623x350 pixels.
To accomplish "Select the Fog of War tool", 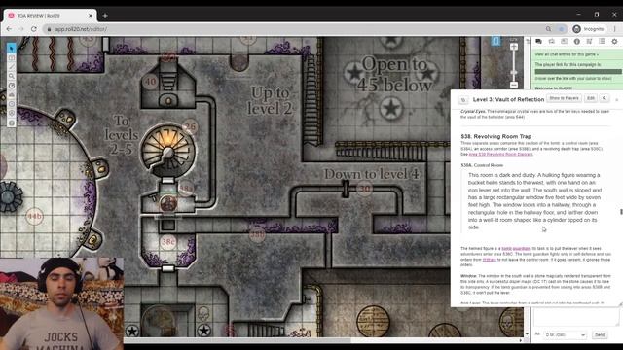I will 11,95.
